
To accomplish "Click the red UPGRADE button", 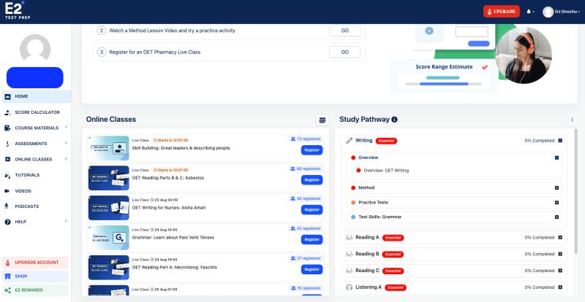I will point(502,12).
